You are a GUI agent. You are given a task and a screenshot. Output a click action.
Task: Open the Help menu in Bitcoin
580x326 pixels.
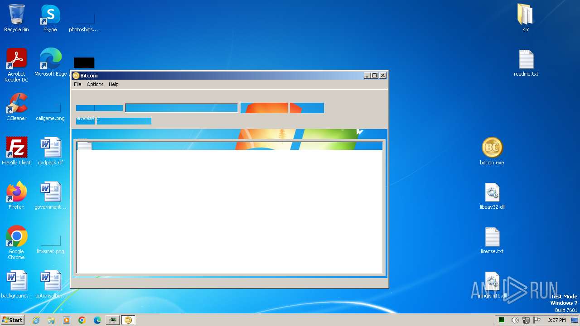tap(113, 84)
